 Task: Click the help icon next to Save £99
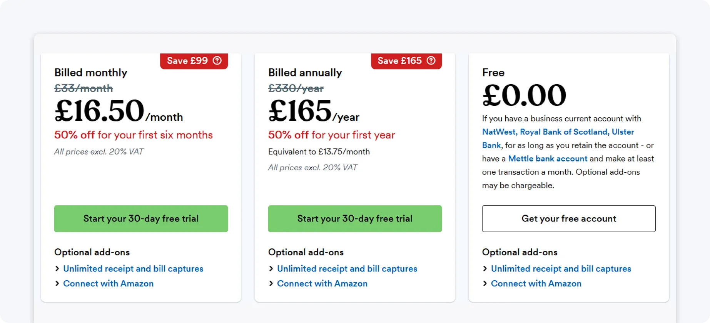[217, 61]
